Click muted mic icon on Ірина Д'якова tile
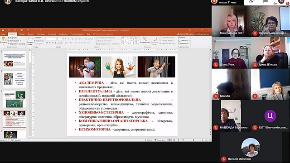 [255, 65]
